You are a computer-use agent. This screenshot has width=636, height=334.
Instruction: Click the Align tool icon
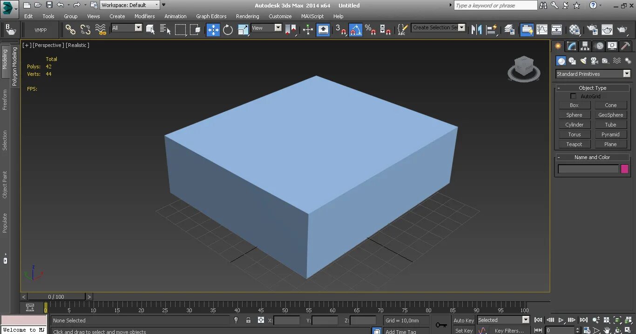click(x=492, y=30)
